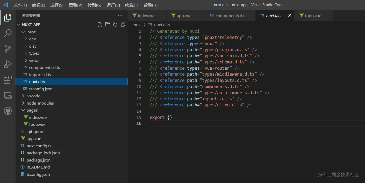
Task: Open the 运行(R) menu
Action: (x=113, y=5)
